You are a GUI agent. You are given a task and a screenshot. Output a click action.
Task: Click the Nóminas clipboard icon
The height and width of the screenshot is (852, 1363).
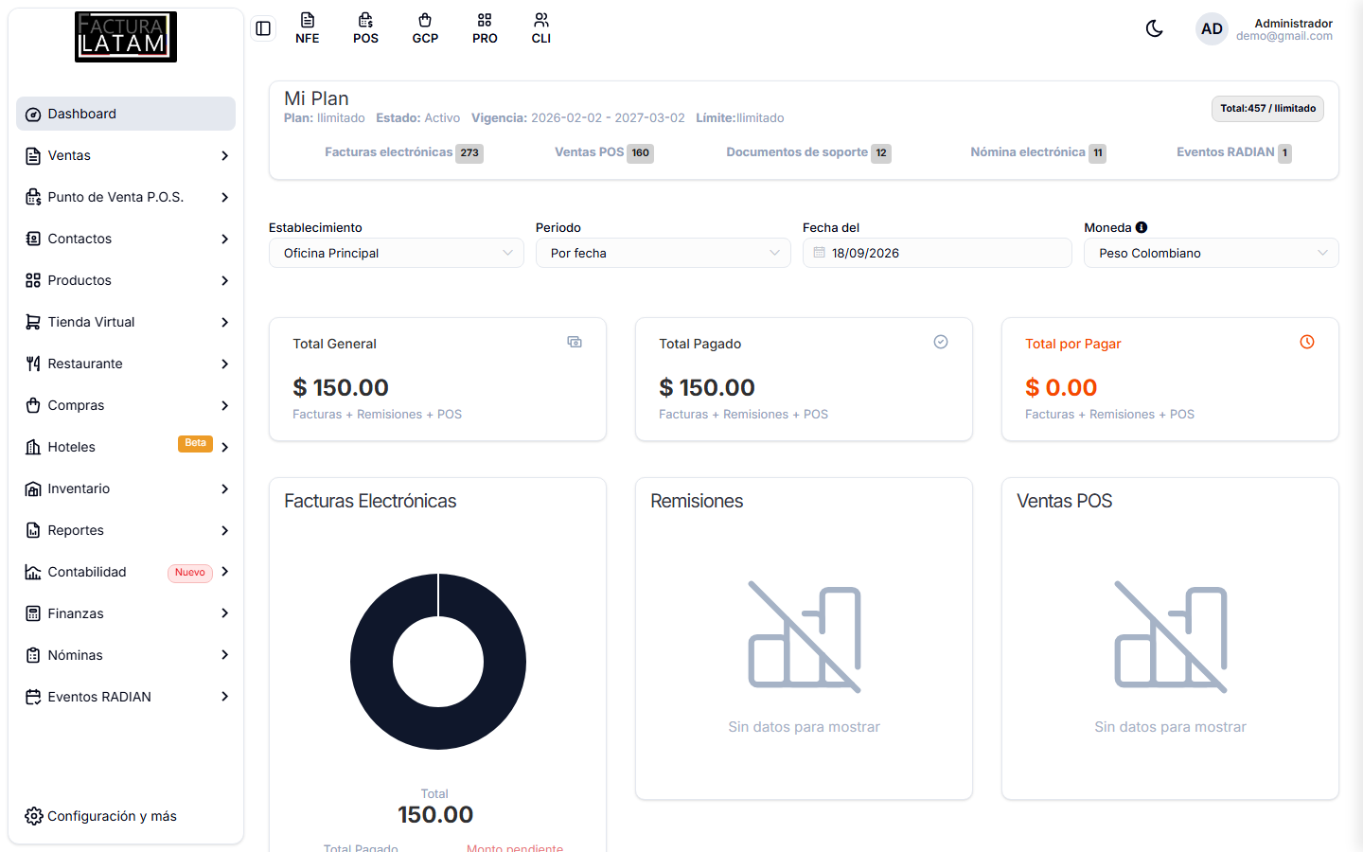(x=33, y=655)
